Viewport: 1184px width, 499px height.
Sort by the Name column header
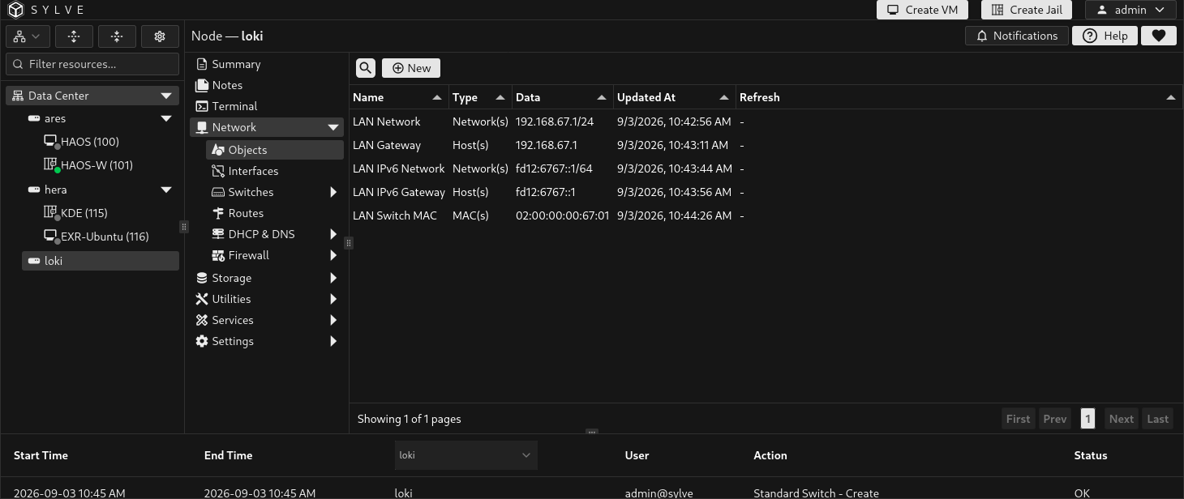pos(399,97)
